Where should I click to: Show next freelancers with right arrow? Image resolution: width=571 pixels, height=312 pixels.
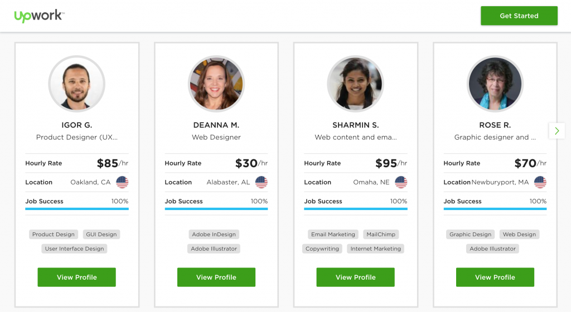click(x=557, y=131)
